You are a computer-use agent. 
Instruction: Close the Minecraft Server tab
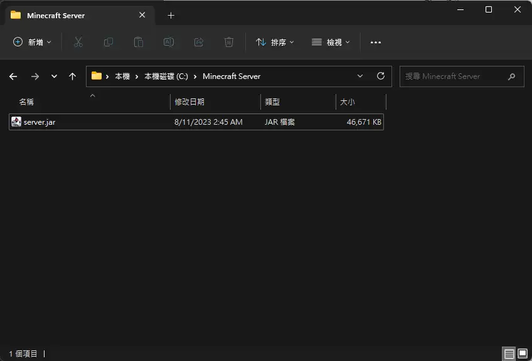click(142, 15)
